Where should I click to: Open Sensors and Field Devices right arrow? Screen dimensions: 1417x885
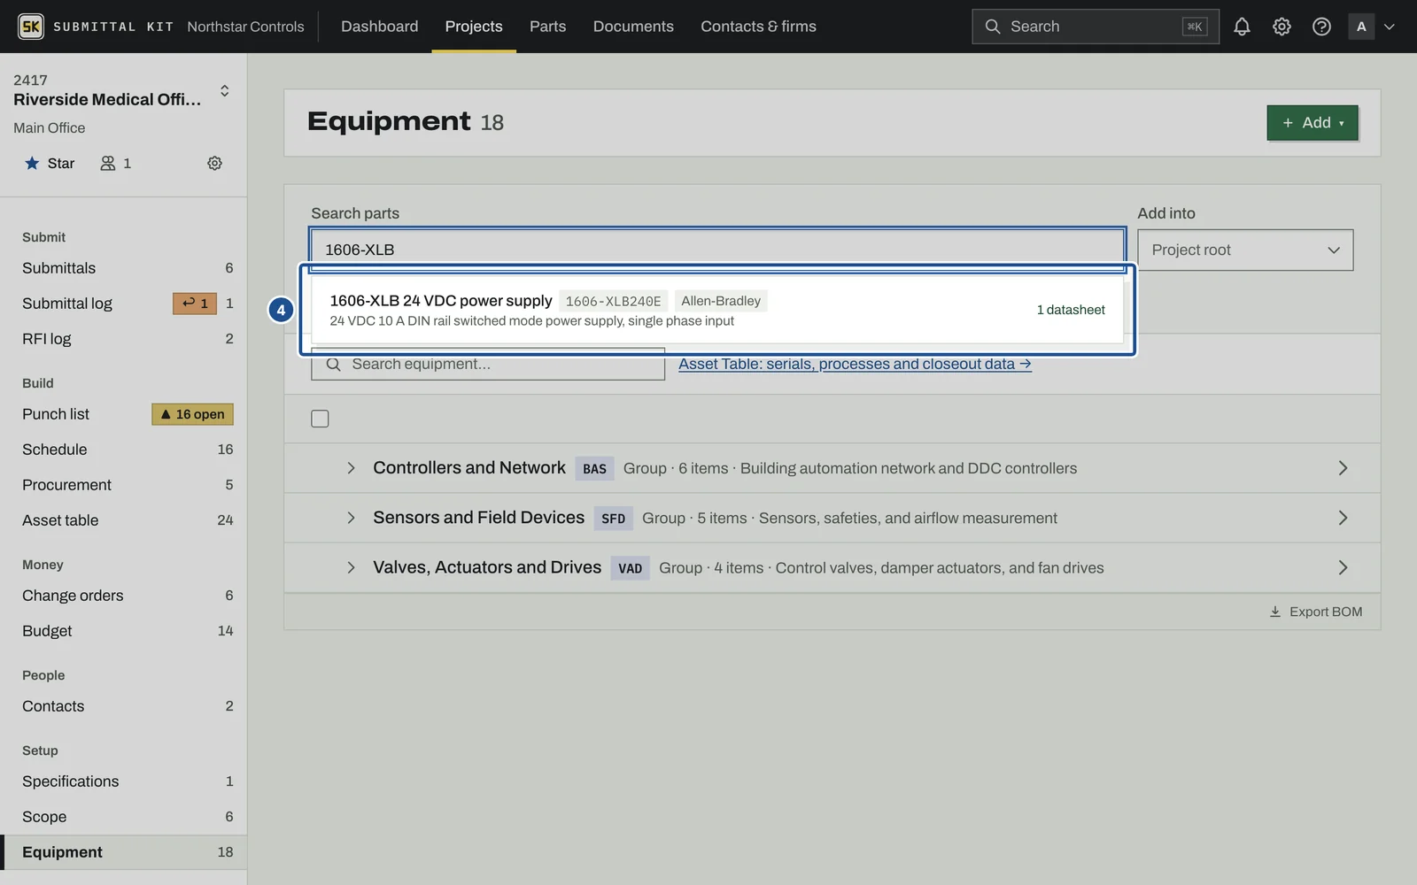tap(1343, 518)
